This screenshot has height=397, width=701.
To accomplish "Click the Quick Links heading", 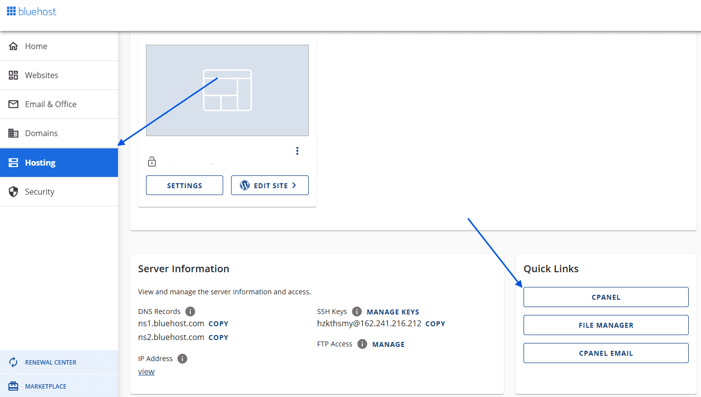I will point(551,269).
